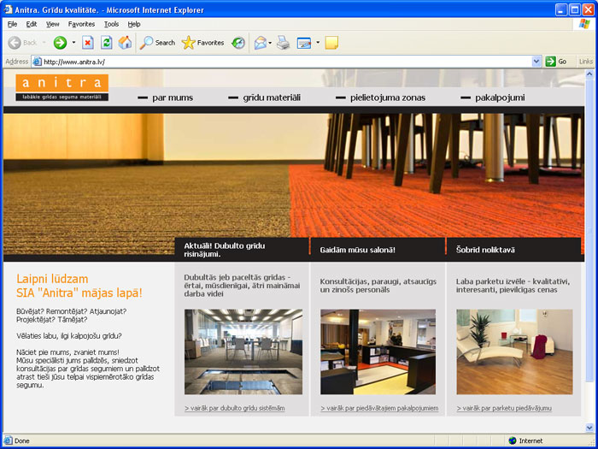This screenshot has width=598, height=449.
Task: Click the Edit page icon in toolbar
Action: [x=304, y=43]
